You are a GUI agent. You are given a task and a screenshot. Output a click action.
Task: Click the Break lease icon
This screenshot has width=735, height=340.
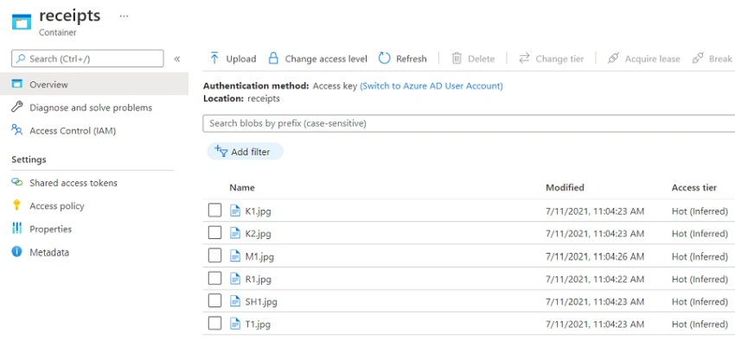(x=698, y=58)
